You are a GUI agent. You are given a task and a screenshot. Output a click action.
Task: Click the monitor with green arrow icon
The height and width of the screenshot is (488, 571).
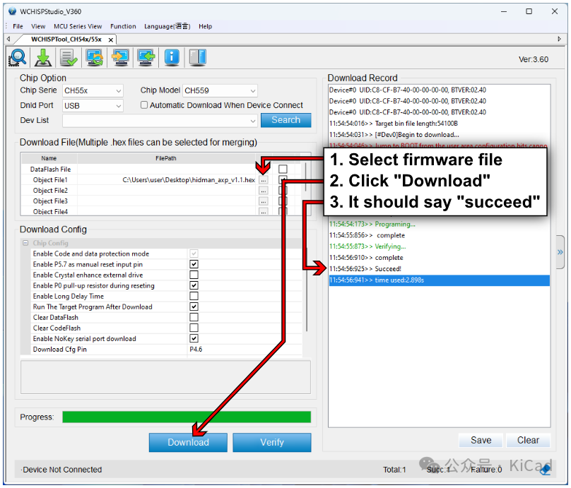[x=146, y=57]
